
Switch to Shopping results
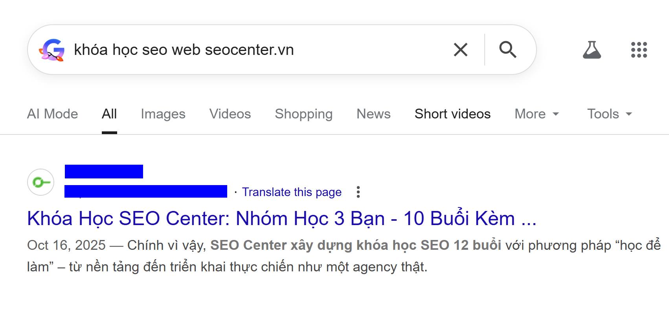tap(303, 114)
